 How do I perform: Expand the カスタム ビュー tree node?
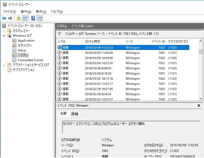[x=4, y=31]
